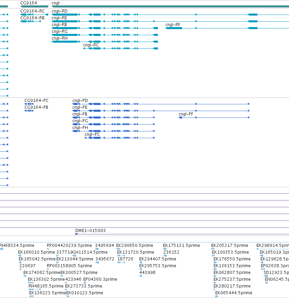Click the cngl-PE protein label

point(80,107)
